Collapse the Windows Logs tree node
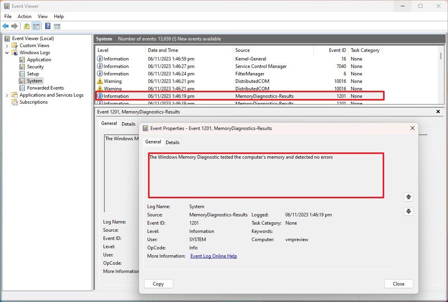Viewport: 448px width, 302px height. point(7,52)
